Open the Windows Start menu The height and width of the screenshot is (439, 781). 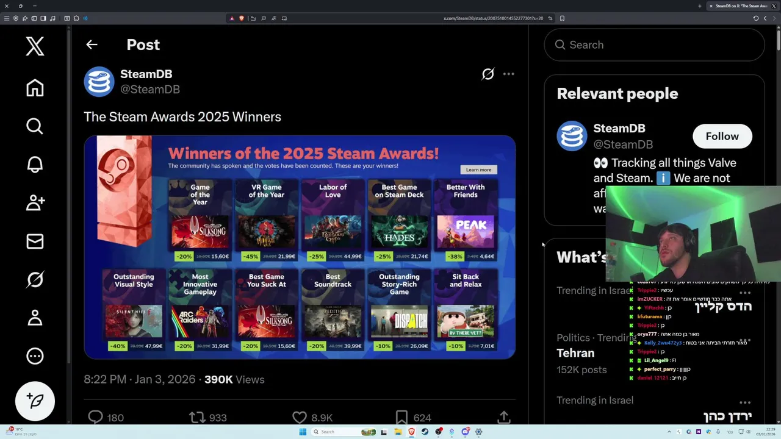click(x=303, y=432)
